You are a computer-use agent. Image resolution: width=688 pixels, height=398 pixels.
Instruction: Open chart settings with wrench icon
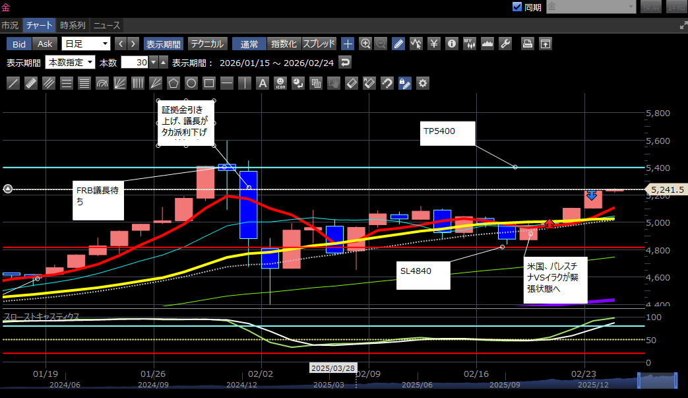[505, 44]
